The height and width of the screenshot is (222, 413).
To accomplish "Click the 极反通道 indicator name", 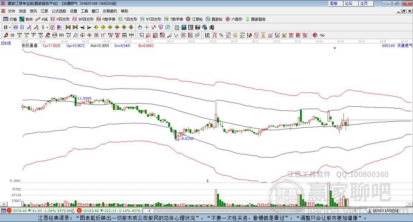I will [x=29, y=46].
